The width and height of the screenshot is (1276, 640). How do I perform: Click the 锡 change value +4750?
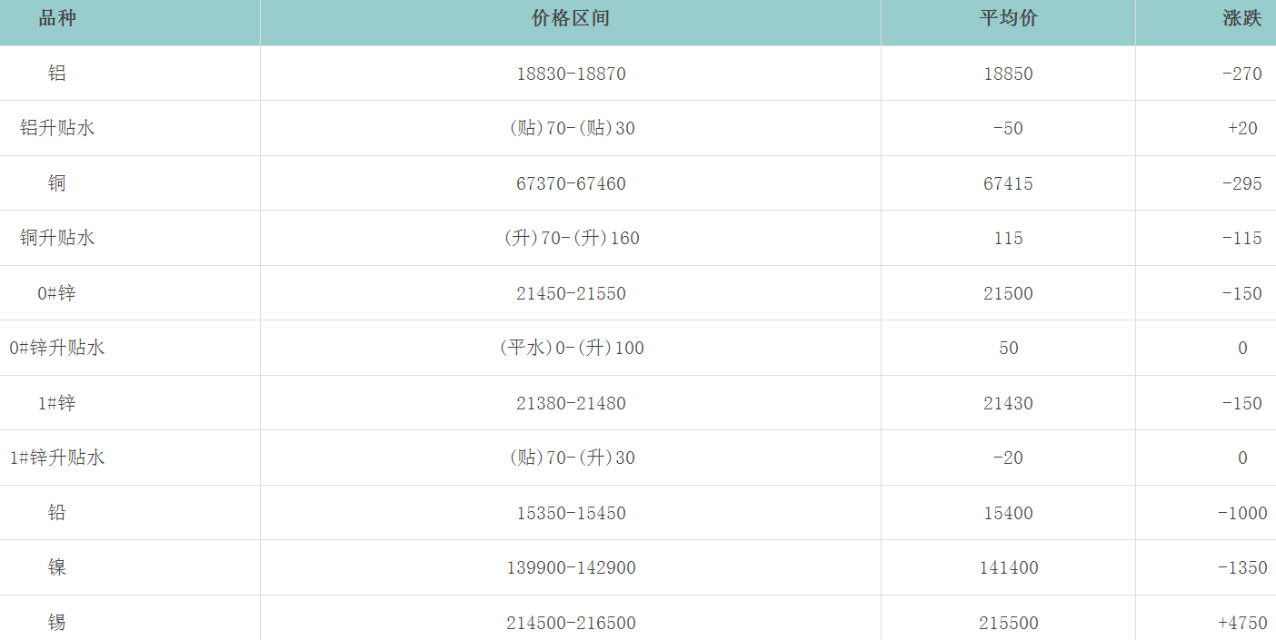1241,623
